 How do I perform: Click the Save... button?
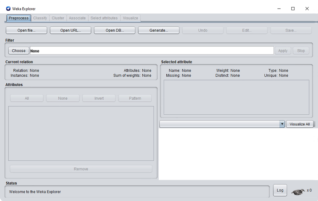(291, 30)
